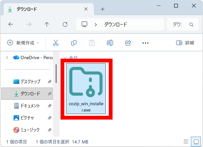
Task: Click the Share icon in toolbar
Action: pyautogui.click(x=128, y=43)
